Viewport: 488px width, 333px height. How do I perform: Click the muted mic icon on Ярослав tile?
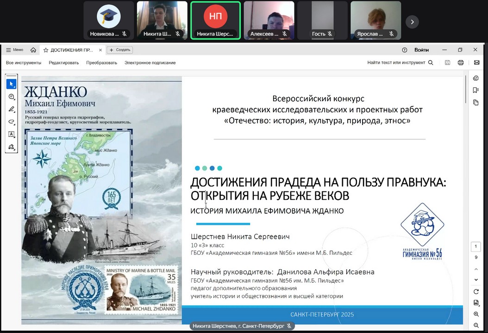point(392,34)
